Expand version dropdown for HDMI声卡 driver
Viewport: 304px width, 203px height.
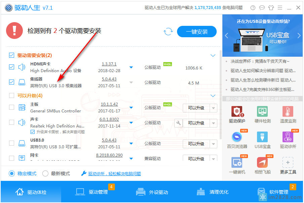click(x=131, y=67)
